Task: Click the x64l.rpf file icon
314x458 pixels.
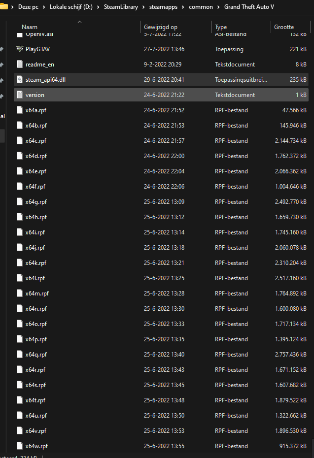Action: (20, 278)
